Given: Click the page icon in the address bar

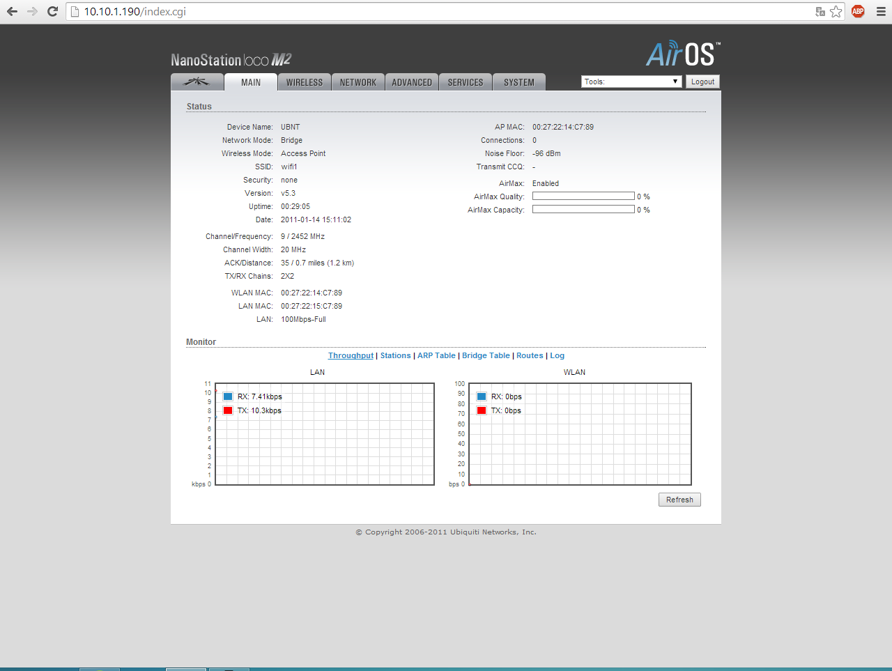Looking at the screenshot, I should pos(75,11).
